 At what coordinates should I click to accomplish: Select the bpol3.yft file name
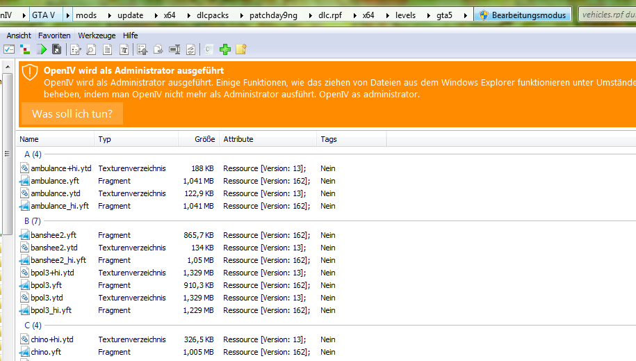click(47, 285)
